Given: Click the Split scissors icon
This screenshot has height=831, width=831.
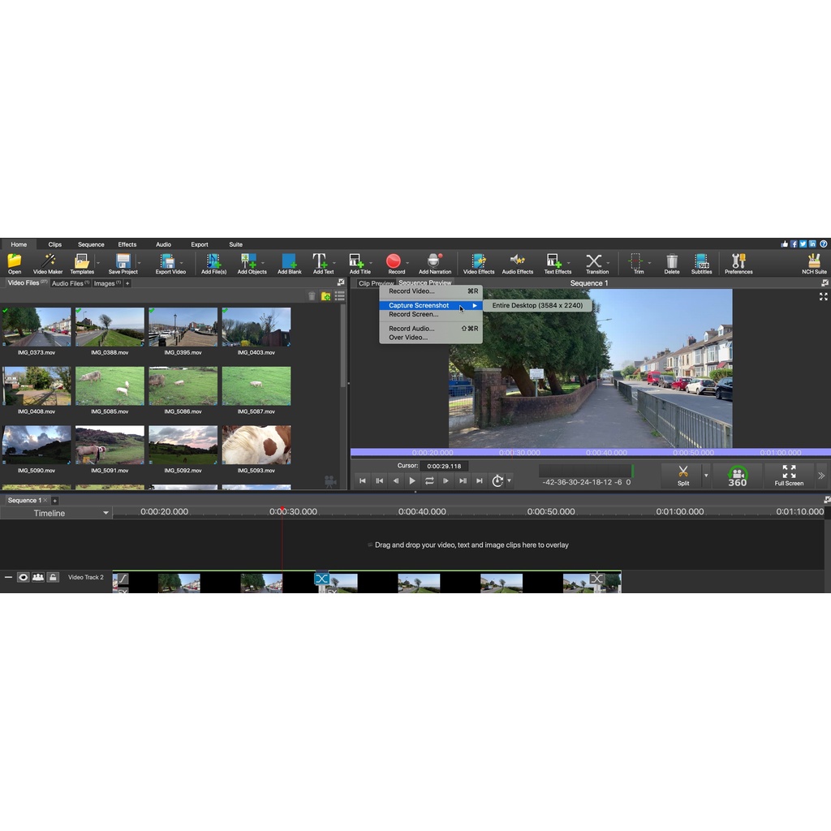Looking at the screenshot, I should pos(683,472).
